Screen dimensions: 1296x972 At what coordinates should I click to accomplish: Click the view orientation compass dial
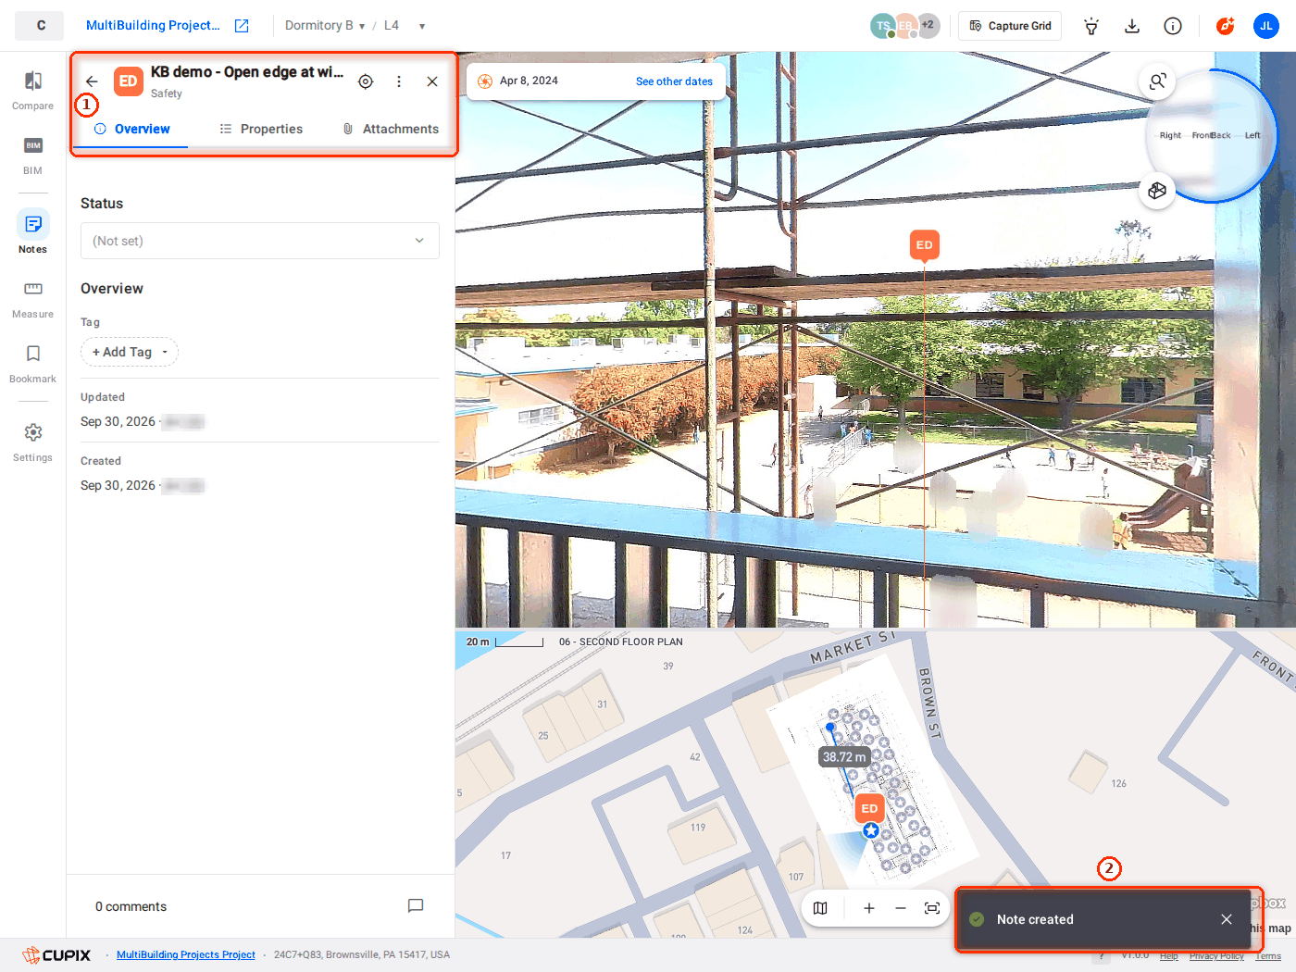click(x=1212, y=135)
